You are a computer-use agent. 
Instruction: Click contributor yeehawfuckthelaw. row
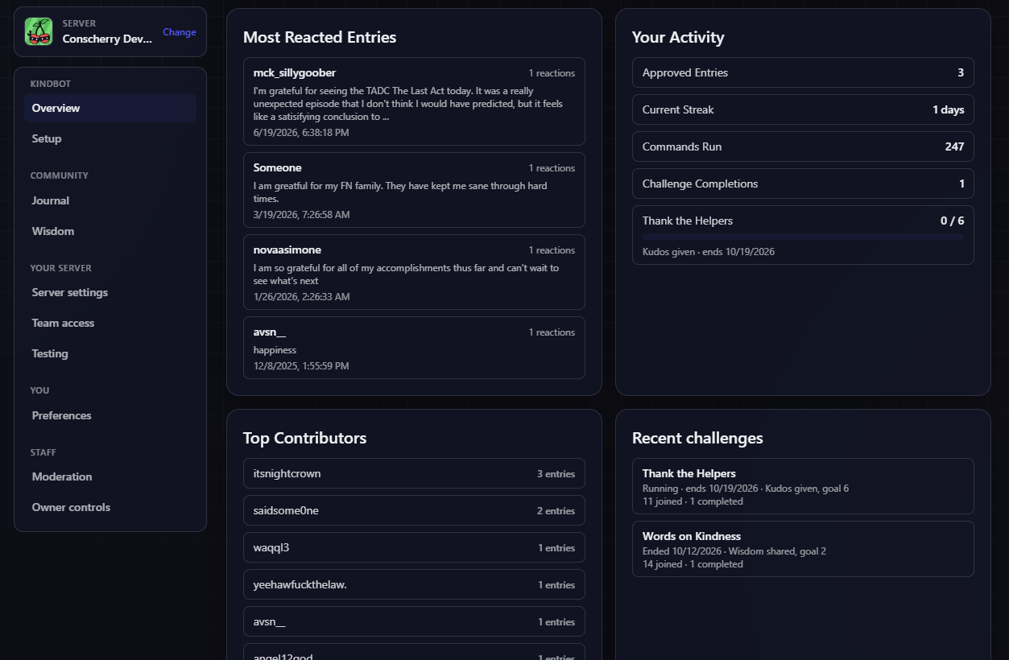[414, 584]
